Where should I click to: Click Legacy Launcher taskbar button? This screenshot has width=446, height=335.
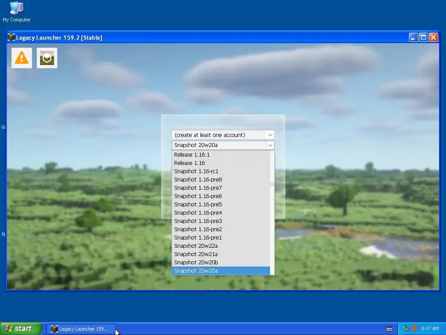point(81,329)
